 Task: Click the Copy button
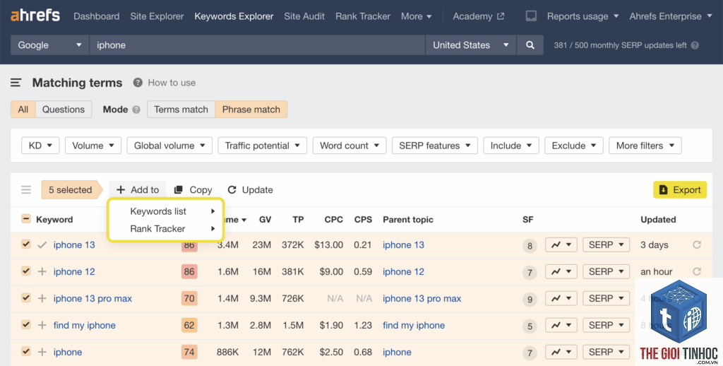coord(193,189)
